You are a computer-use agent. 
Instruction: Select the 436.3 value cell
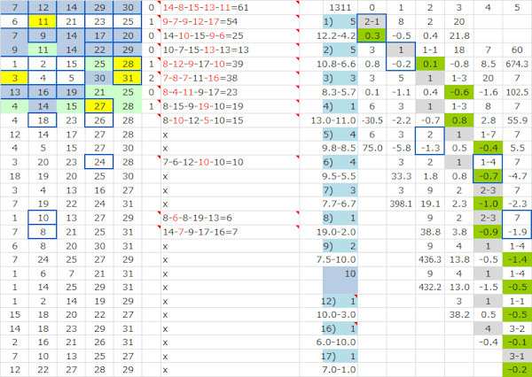[x=430, y=260]
